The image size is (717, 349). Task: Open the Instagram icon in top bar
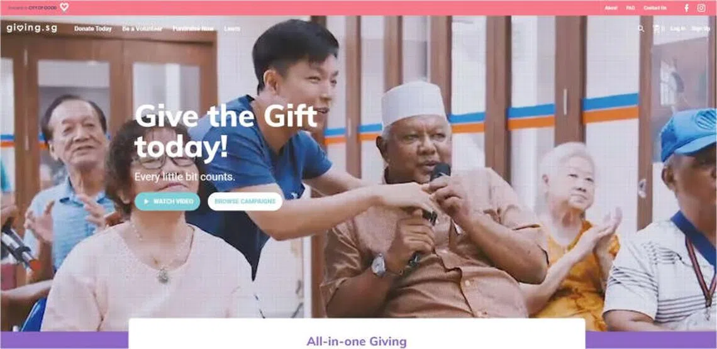click(x=701, y=8)
